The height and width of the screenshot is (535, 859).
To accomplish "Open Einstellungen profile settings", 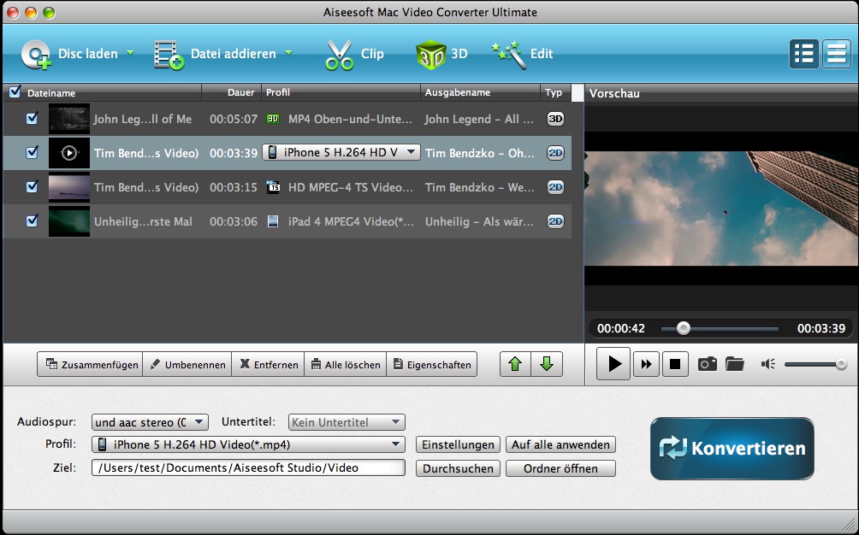I will coord(458,444).
